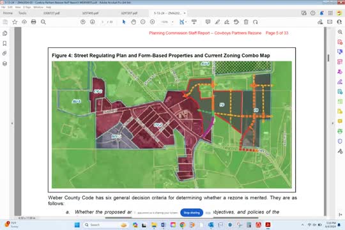Click the taskbar Search box

(x=105, y=225)
